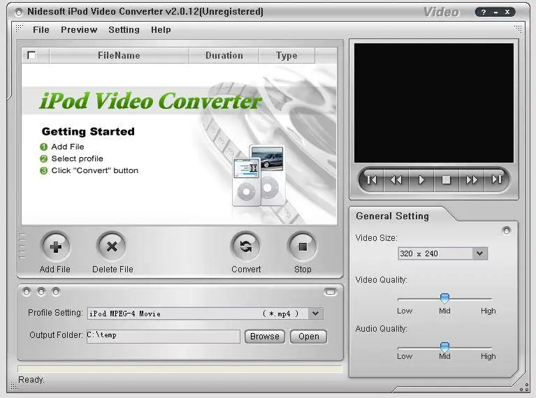Open the File menu

tap(41, 30)
